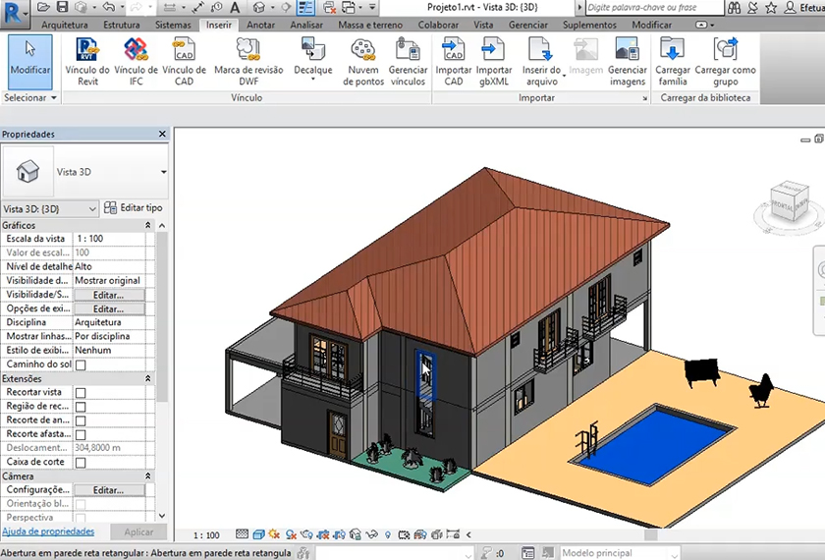825x560 pixels.
Task: Enable the Caminho do sol checkbox
Action: [81, 364]
